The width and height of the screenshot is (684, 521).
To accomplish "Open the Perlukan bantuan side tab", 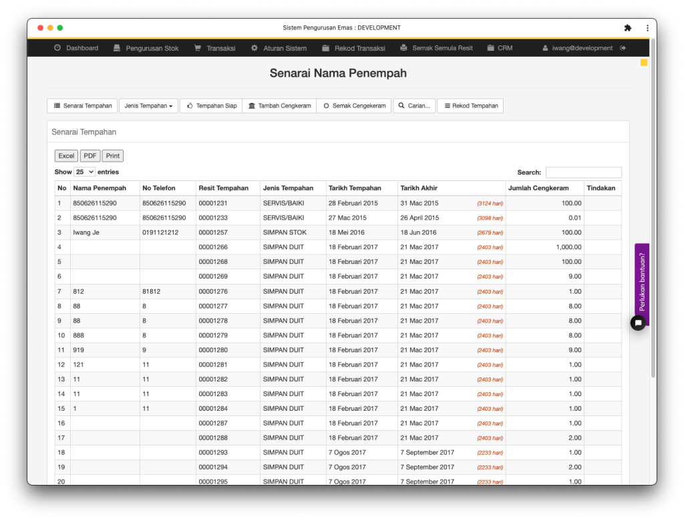I will [x=641, y=280].
